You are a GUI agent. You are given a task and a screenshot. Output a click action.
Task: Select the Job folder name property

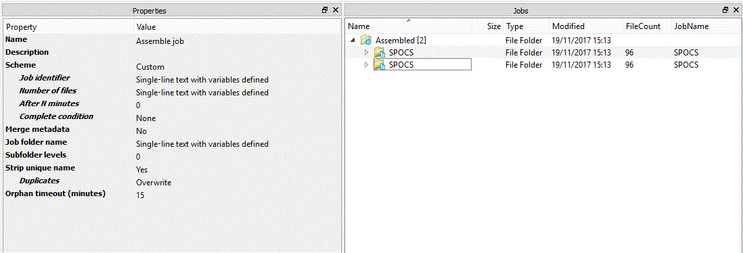(x=172, y=143)
